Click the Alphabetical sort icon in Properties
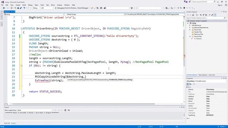The width and height of the screenshot is (228, 128). pos(190,84)
